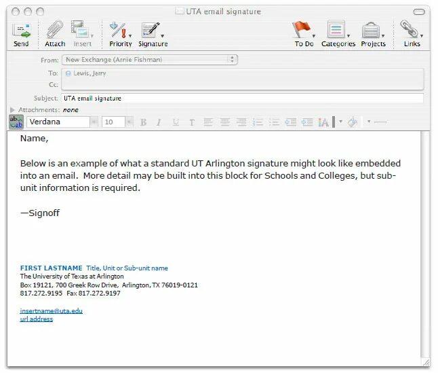Click the font color swatch bar
Image resolution: width=438 pixels, height=373 pixels.
point(334,122)
